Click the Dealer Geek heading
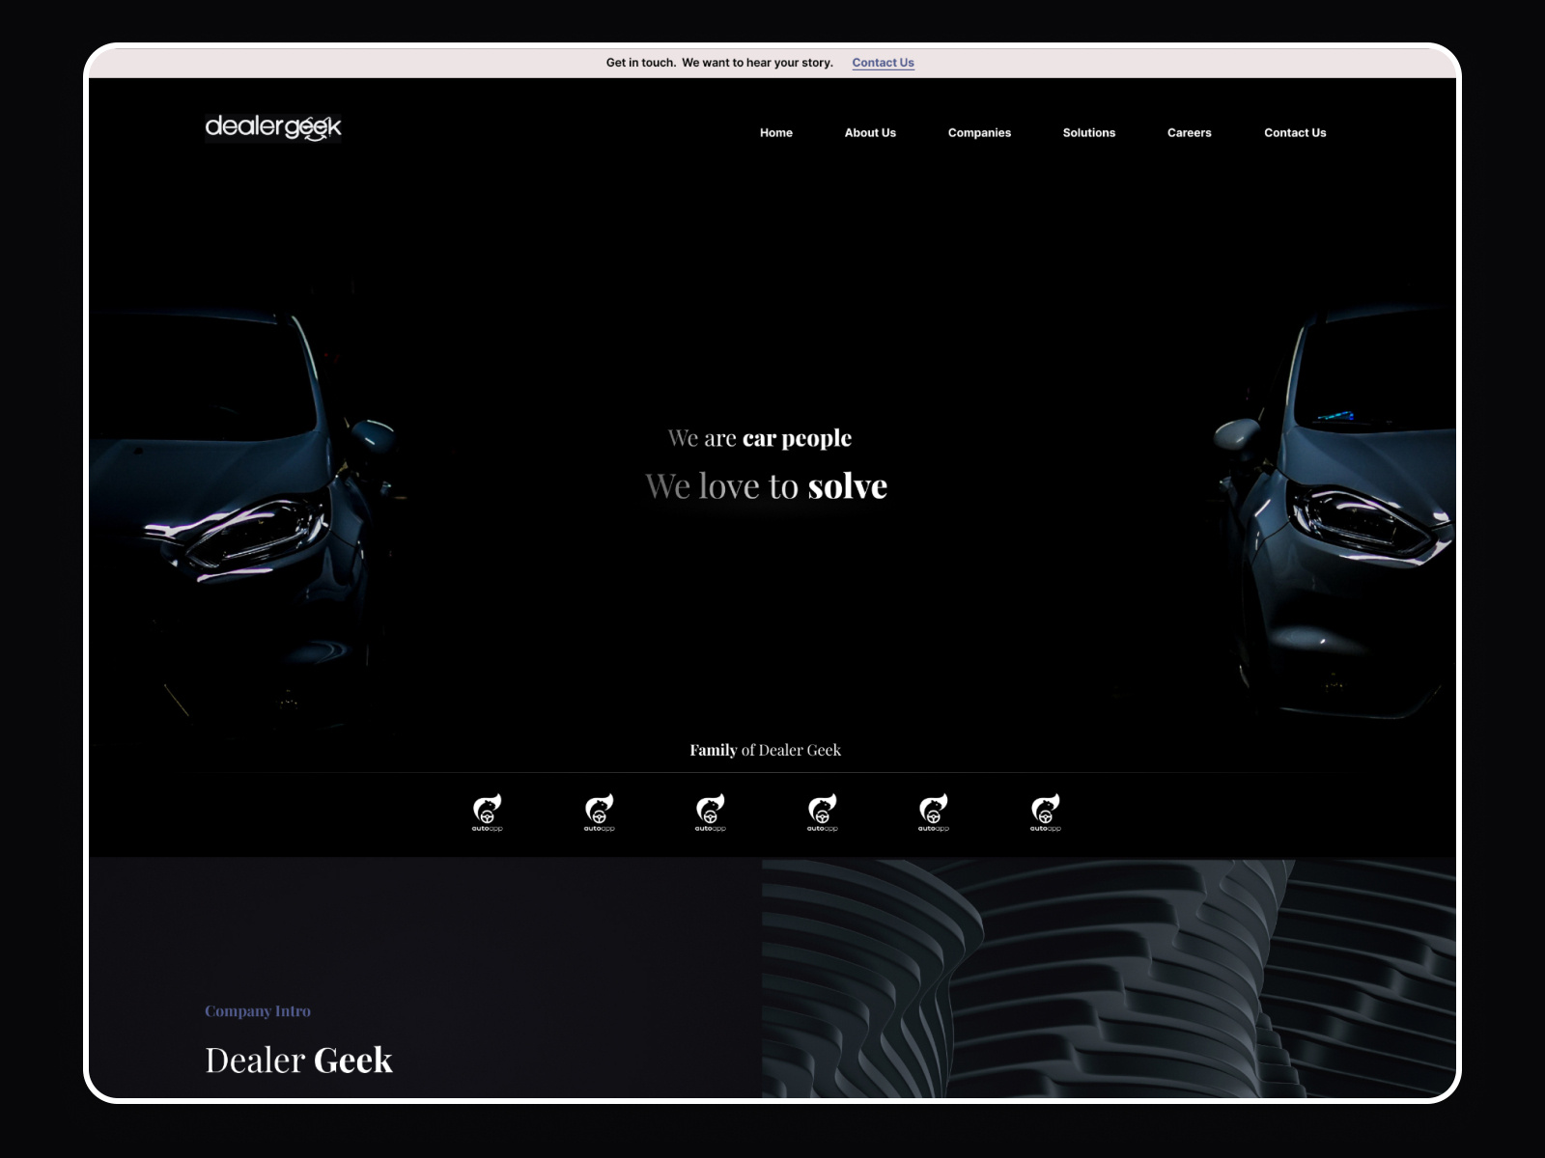 click(298, 1059)
